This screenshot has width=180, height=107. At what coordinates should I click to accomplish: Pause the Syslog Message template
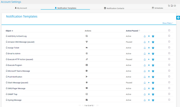click(149, 100)
